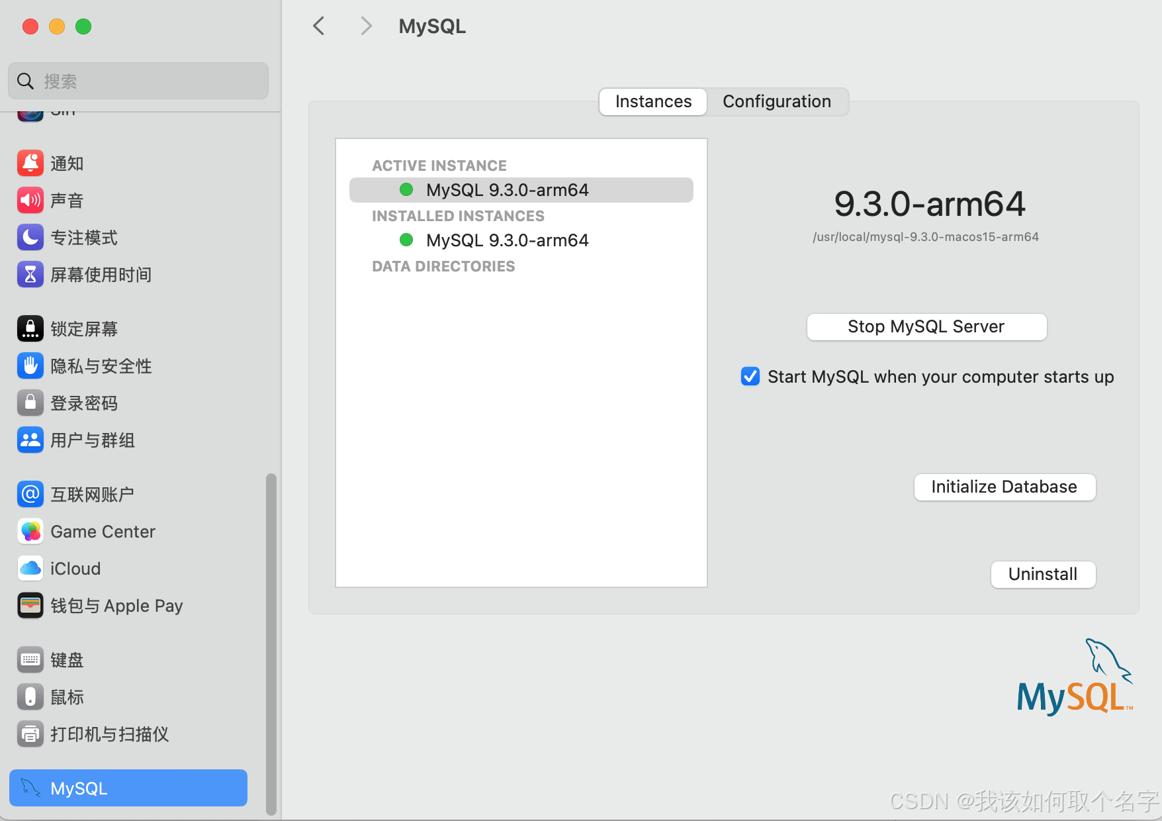Select the 打印机与扫描仪 label in the sidebar
1162x821 pixels.
click(x=110, y=734)
